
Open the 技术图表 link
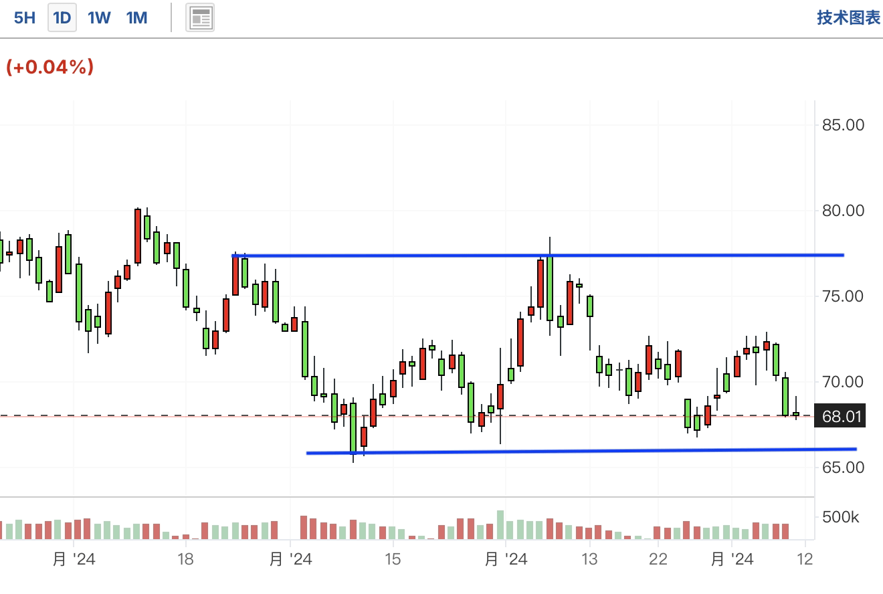[848, 17]
